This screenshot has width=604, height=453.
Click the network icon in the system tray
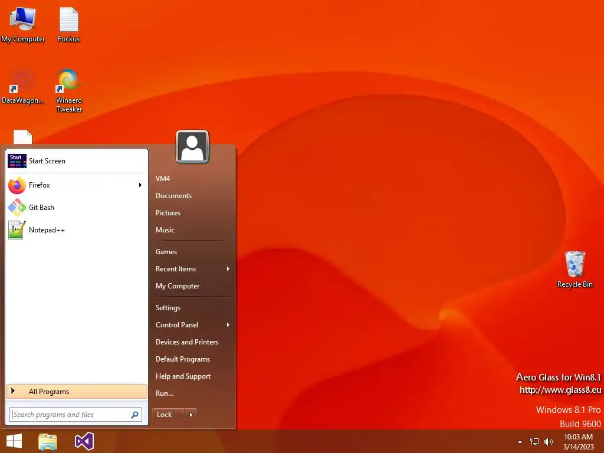pos(534,442)
